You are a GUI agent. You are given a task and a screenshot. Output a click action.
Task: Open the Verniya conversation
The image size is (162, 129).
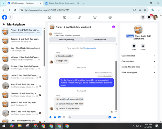click(21, 68)
